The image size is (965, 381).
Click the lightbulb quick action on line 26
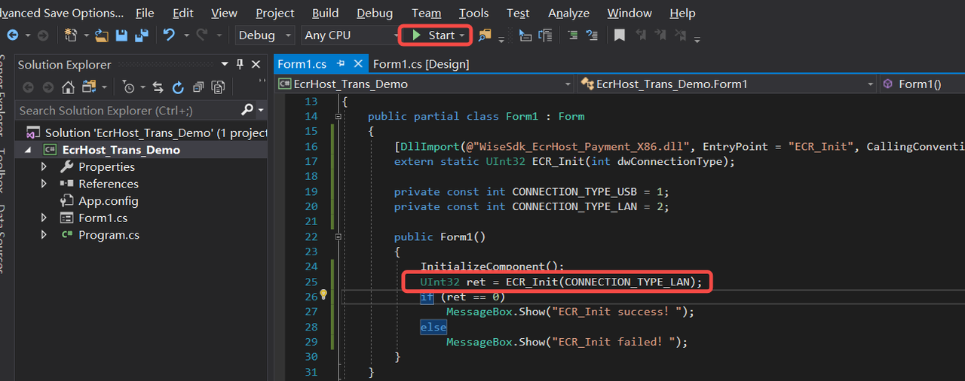[x=323, y=296]
